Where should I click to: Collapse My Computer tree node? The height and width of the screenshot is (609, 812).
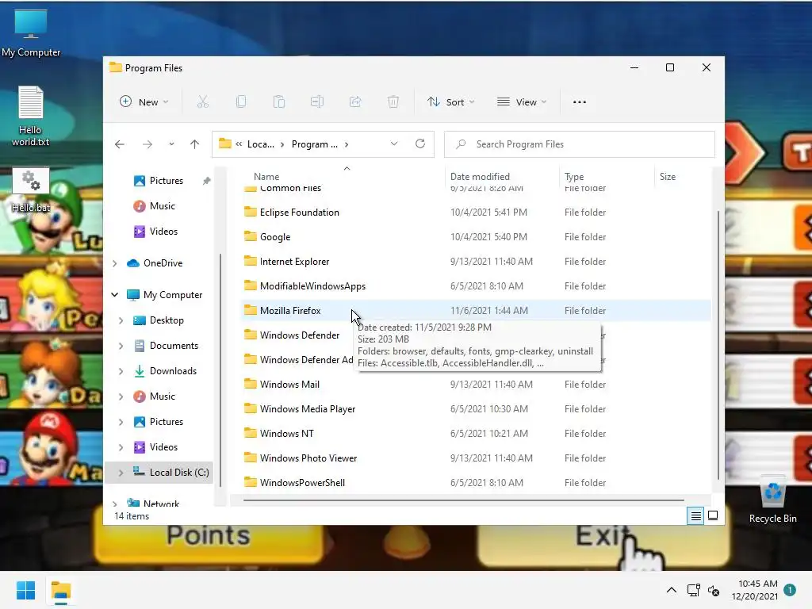click(x=115, y=295)
